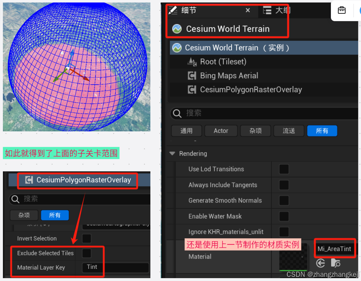Image resolution: width=361 pixels, height=281 pixels.
Task: Toggle Always Include Tangents checkbox
Action: [x=284, y=185]
